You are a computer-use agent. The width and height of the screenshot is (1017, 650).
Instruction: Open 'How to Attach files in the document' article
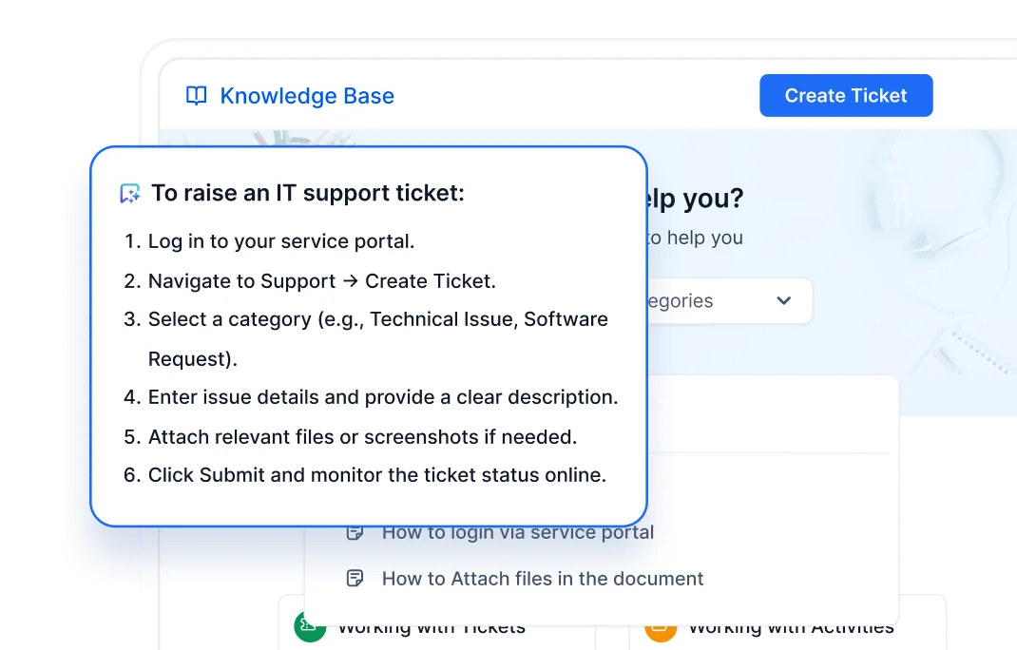542,578
